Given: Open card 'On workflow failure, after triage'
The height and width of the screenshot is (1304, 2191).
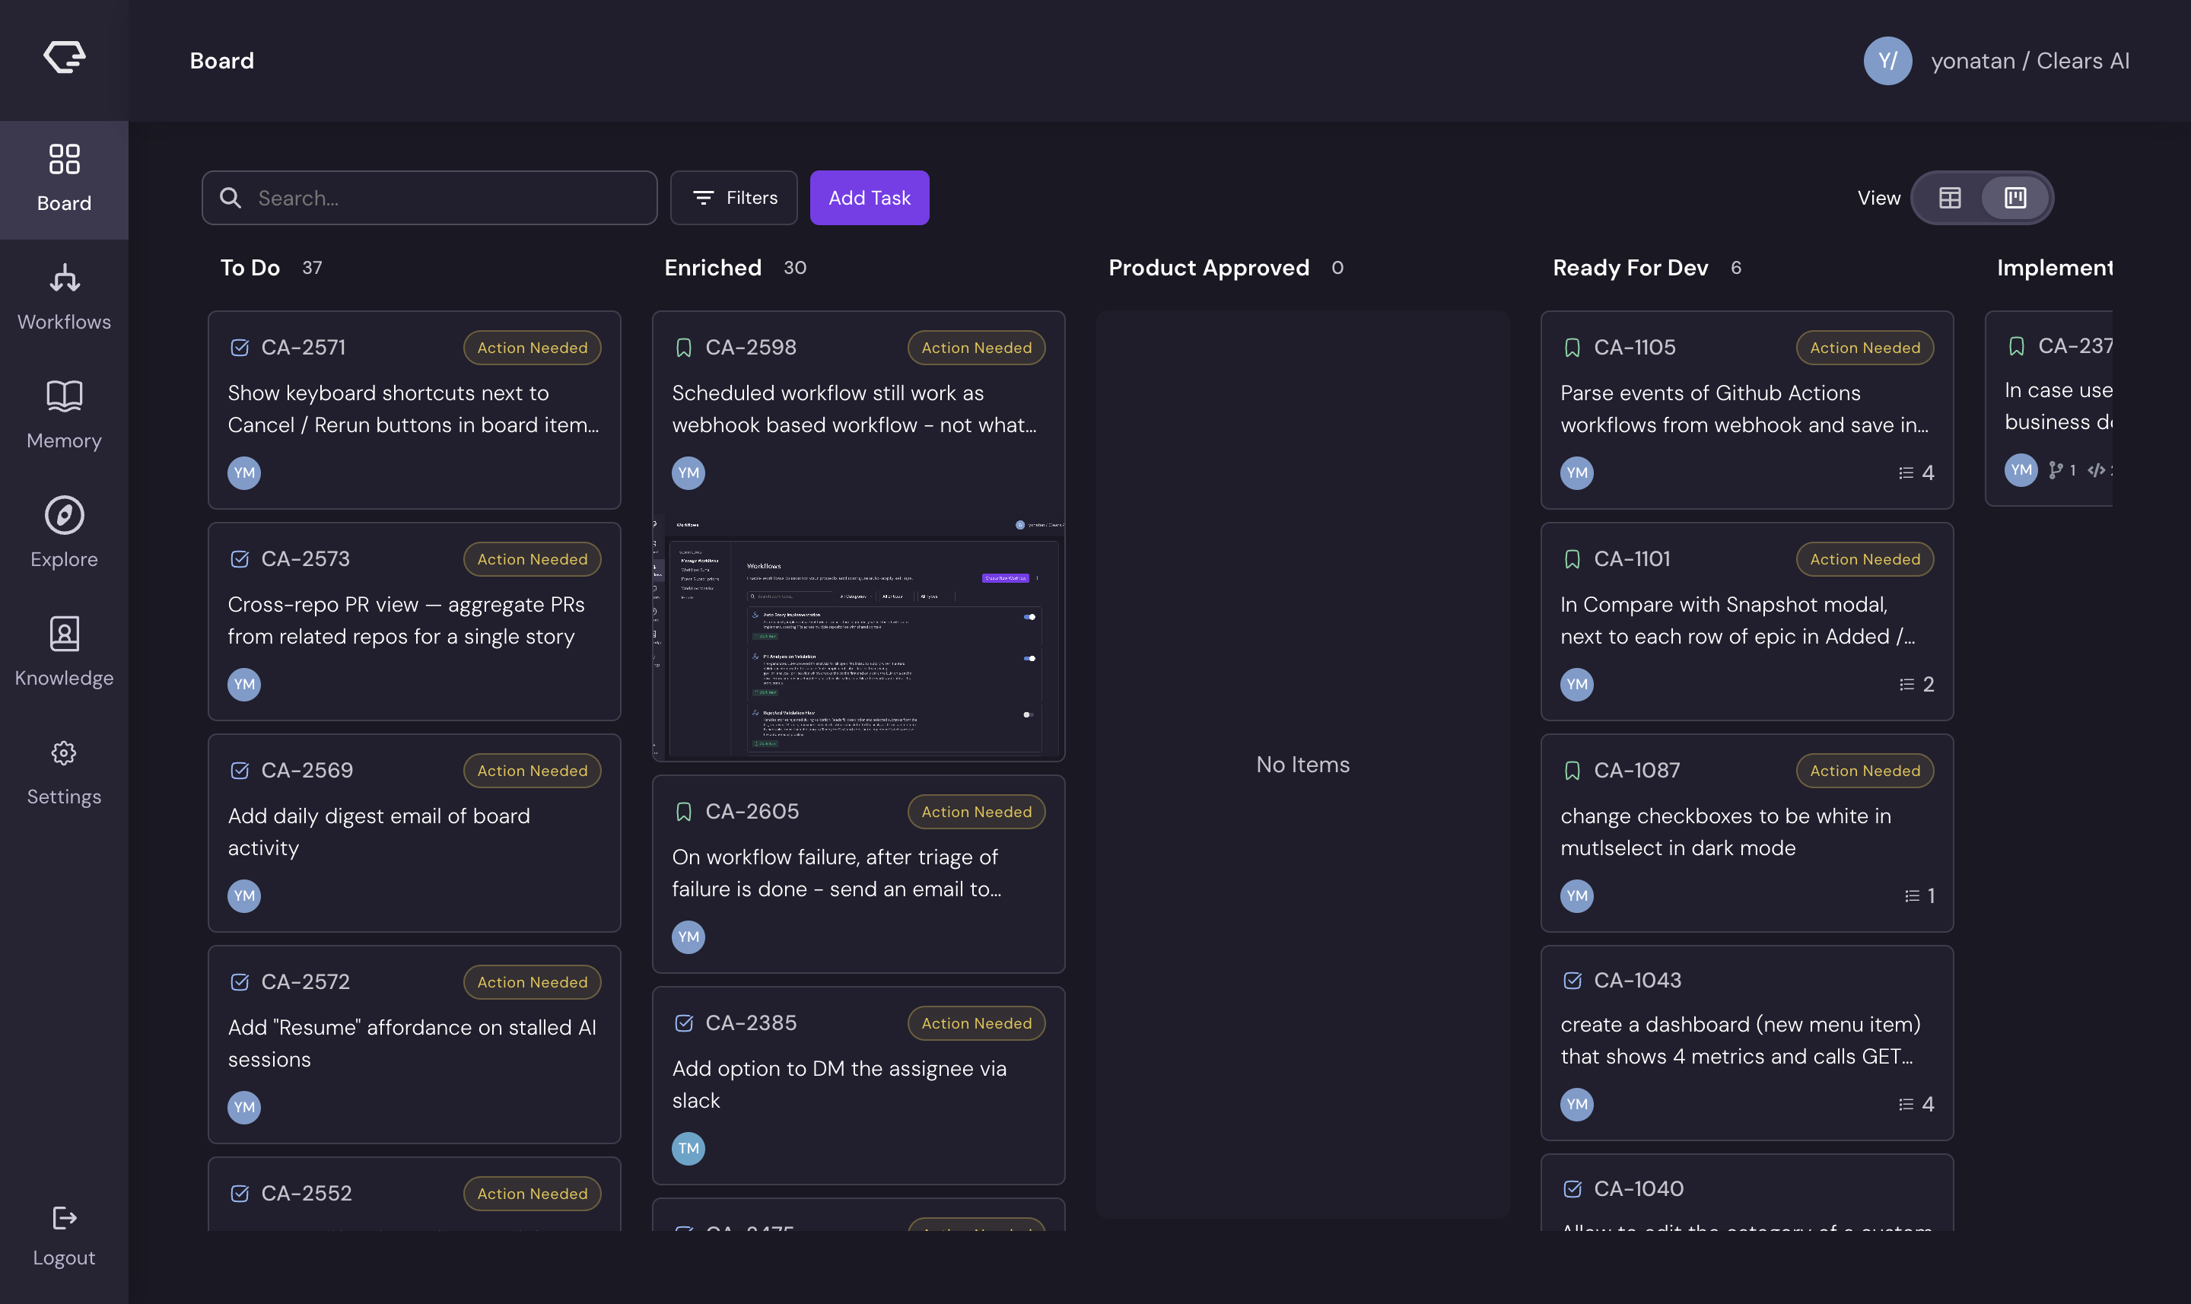Looking at the screenshot, I should pos(858,874).
